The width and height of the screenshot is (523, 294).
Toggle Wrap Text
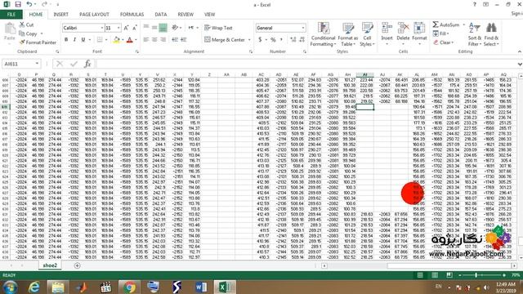coord(218,28)
